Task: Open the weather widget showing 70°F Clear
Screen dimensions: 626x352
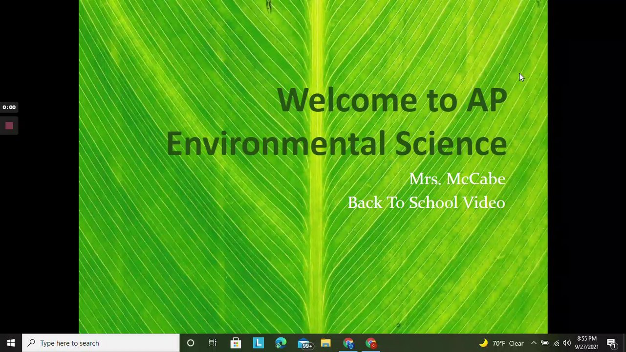Action: pyautogui.click(x=501, y=343)
